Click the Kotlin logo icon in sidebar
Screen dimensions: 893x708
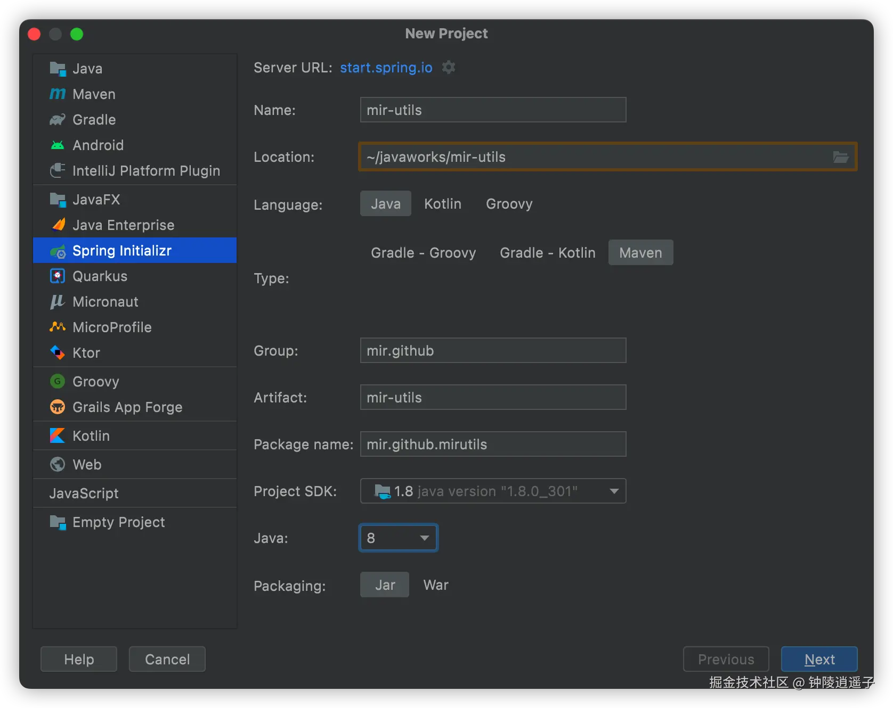[58, 436]
